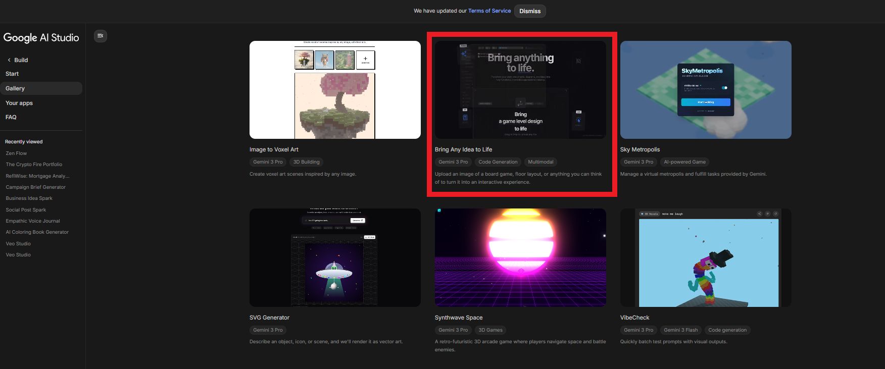Open Social Post Spark recent item
Screen dimensions: 885x369
[26, 210]
